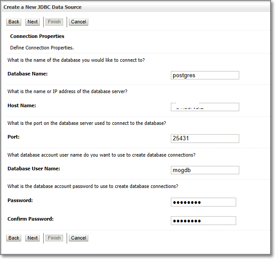This screenshot has width=275, height=259.
Task: Click the Finish button in the lower button row
Action: click(x=54, y=238)
